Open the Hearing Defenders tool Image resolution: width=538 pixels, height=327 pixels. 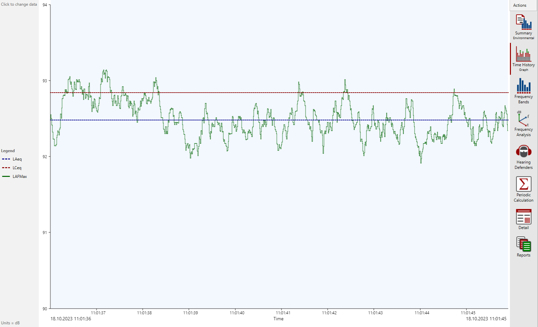(x=524, y=157)
